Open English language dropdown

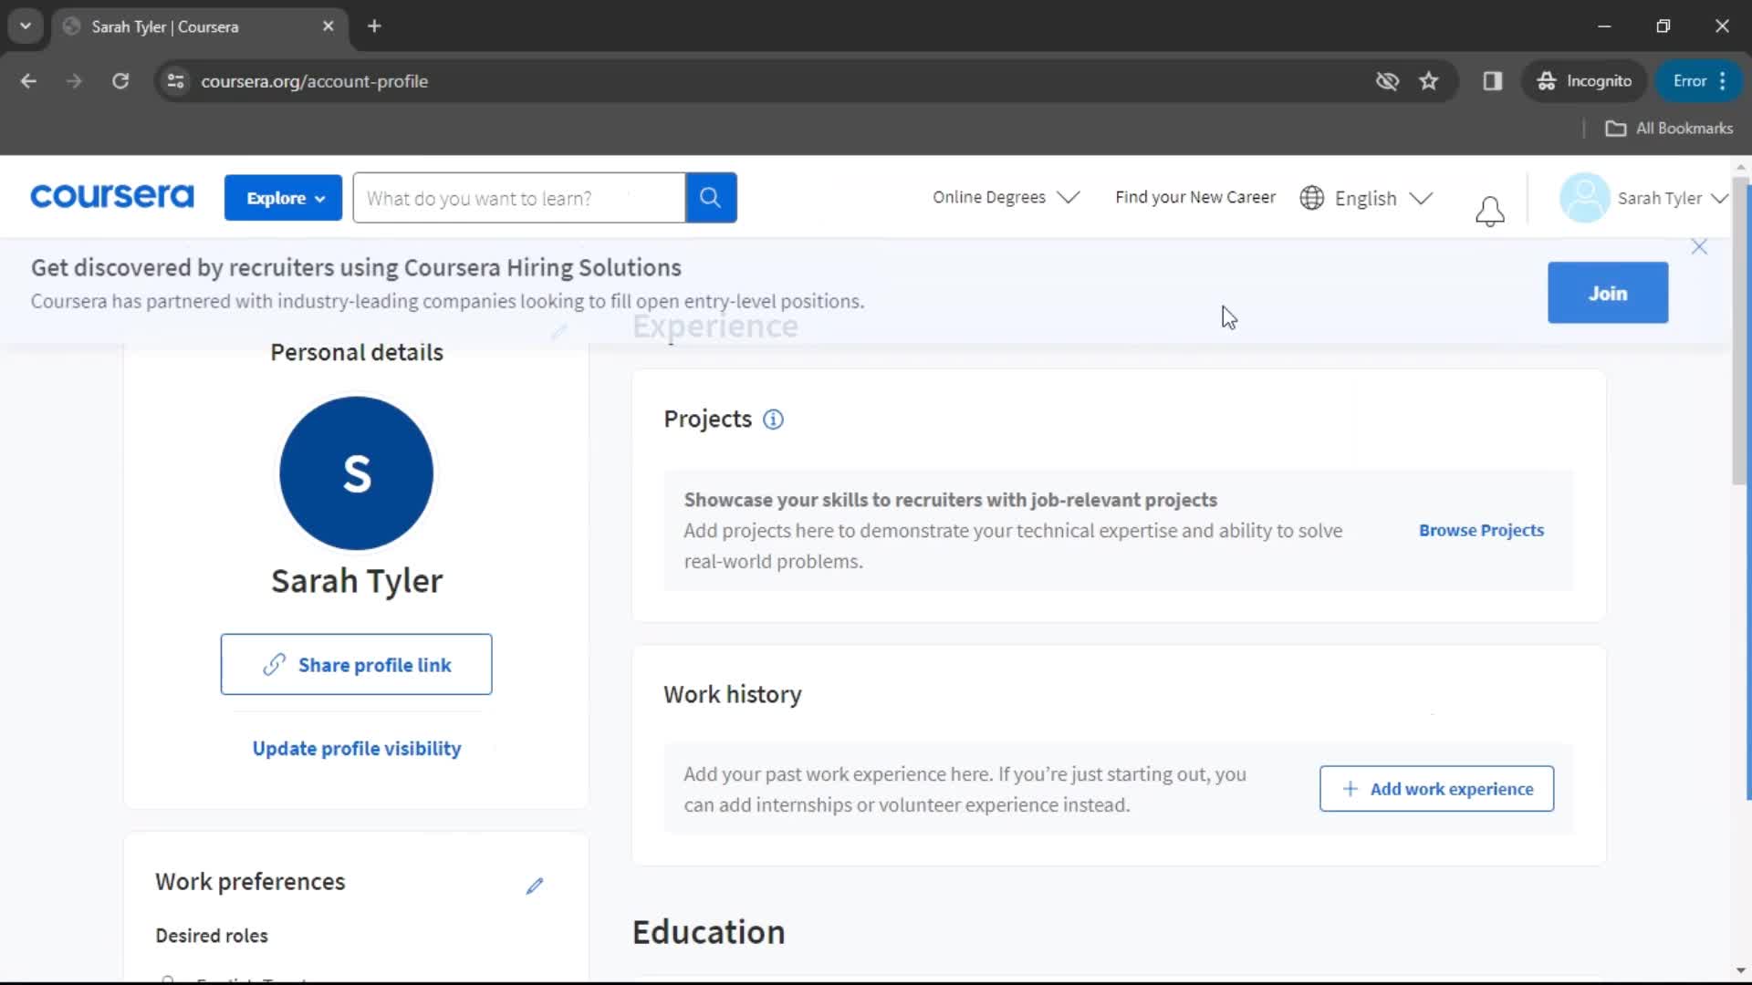[x=1383, y=198]
